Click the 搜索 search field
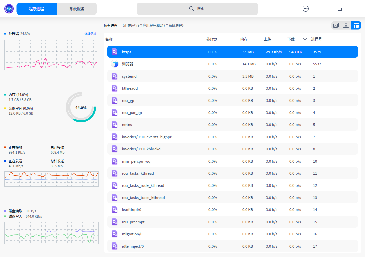The height and width of the screenshot is (257, 365). (x=197, y=9)
